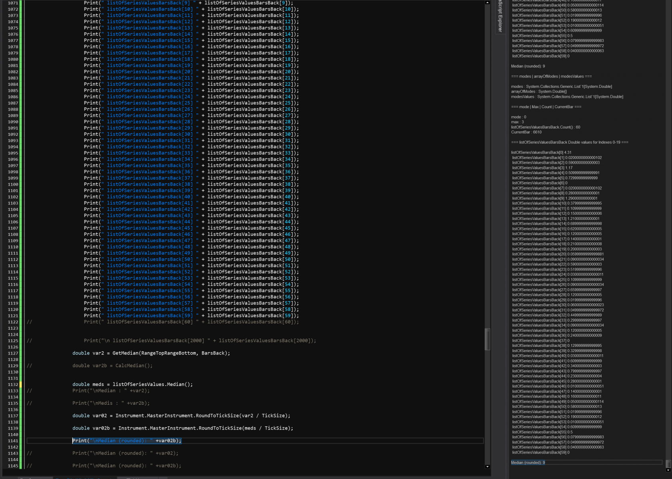Click the '=== modes | arrayOfModes | modesValues ===' output header
The image size is (672, 479).
(x=551, y=76)
